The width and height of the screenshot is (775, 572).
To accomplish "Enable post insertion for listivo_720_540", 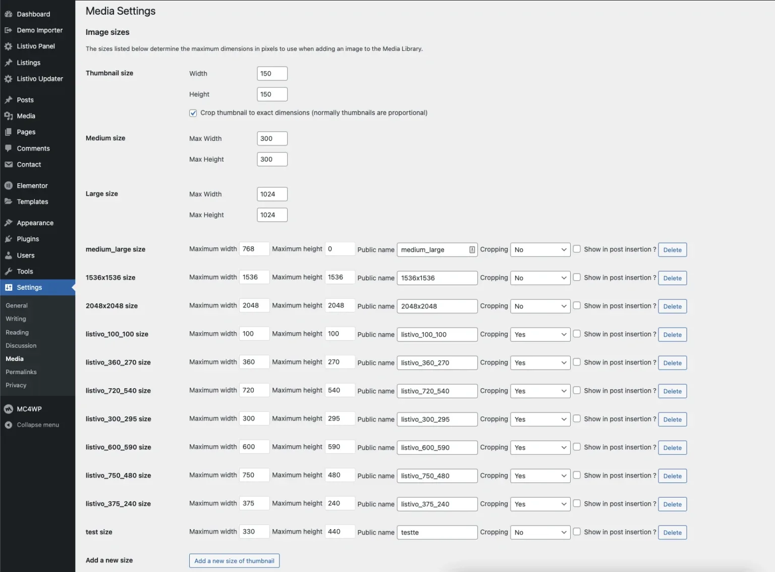I will 577,390.
